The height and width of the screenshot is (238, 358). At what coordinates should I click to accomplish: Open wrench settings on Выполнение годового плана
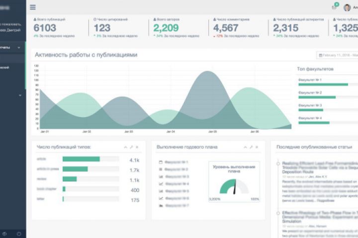[251, 147]
